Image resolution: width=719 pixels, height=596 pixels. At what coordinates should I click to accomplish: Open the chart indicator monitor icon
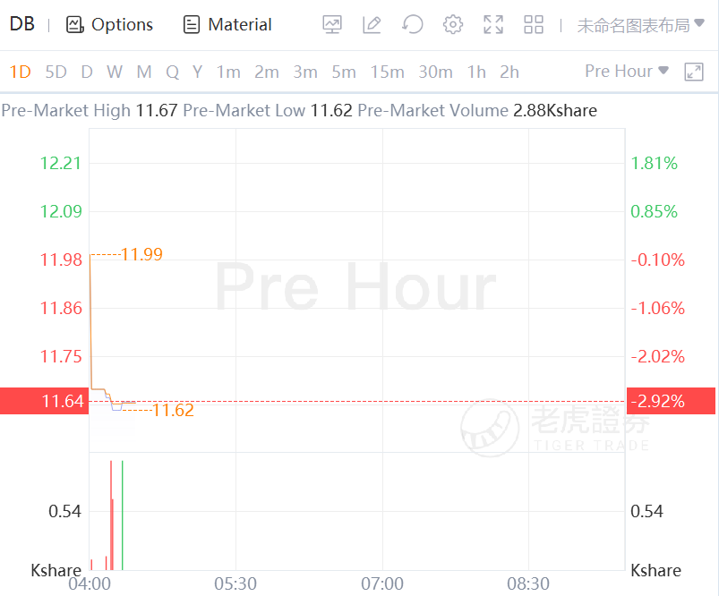pos(333,25)
